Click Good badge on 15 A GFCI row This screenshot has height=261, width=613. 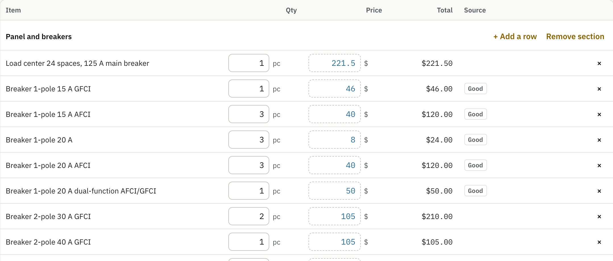click(x=475, y=89)
